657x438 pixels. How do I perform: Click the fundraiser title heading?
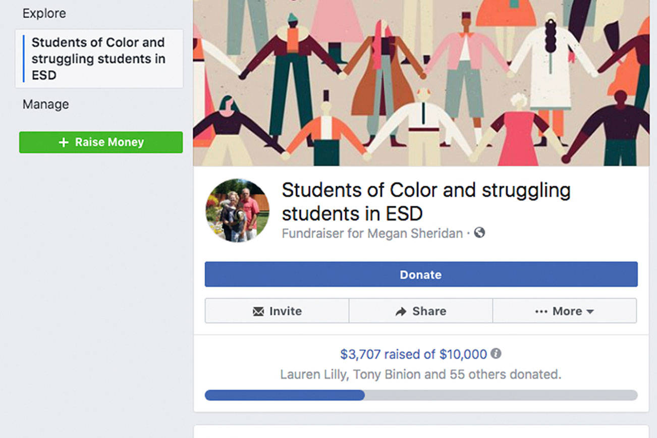point(425,201)
